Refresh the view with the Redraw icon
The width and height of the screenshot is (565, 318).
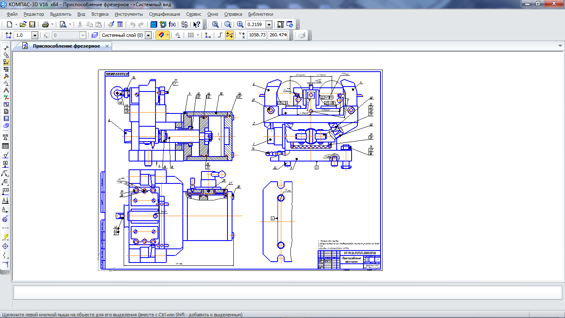tap(290, 24)
